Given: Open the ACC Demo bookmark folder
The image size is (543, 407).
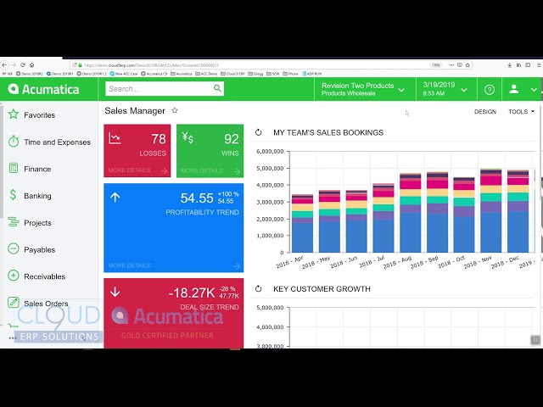Looking at the screenshot, I should (x=206, y=74).
